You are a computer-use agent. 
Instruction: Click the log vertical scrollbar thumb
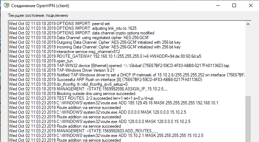248,119
